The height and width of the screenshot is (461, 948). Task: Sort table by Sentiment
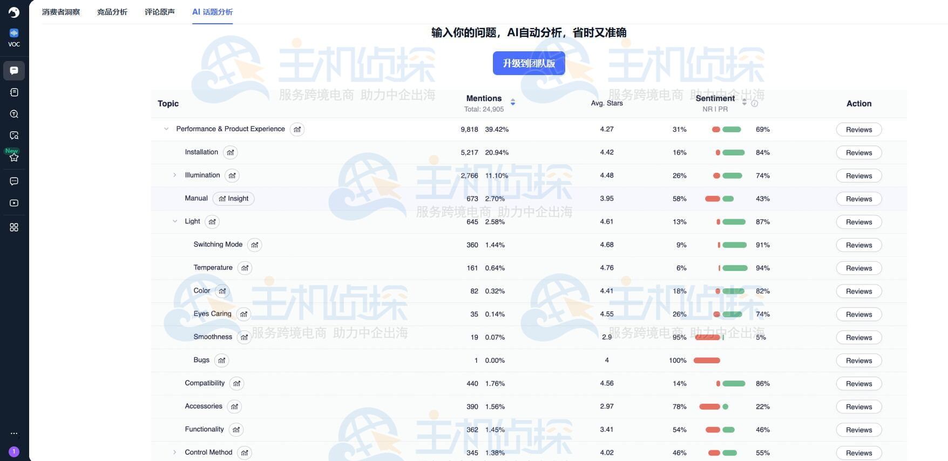[744, 102]
